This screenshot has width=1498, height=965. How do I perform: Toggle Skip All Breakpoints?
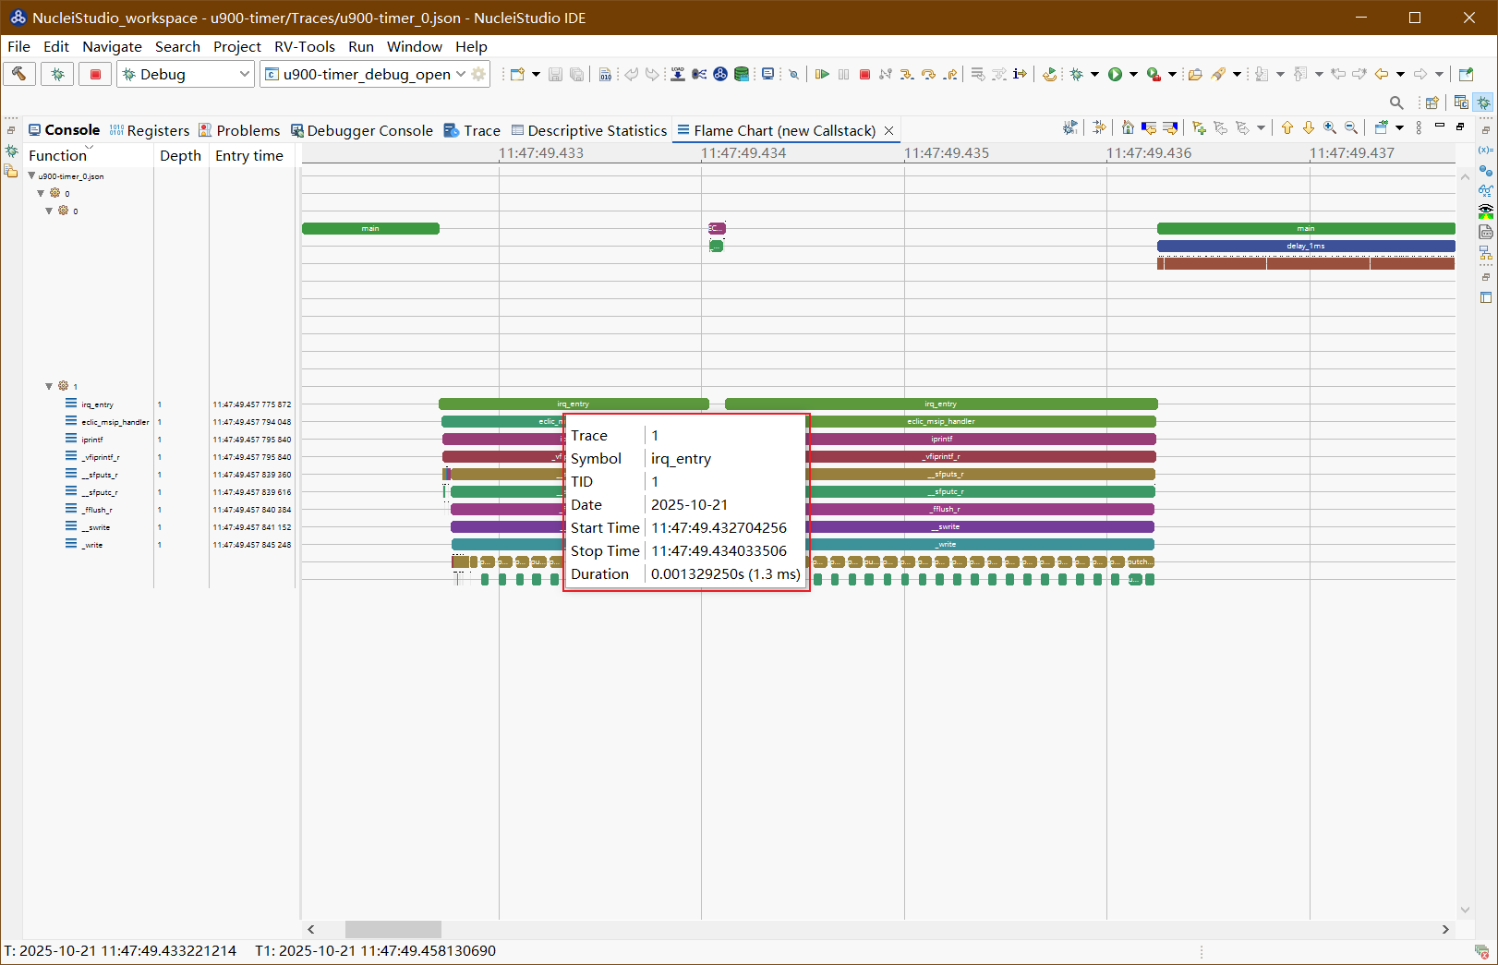coord(793,74)
